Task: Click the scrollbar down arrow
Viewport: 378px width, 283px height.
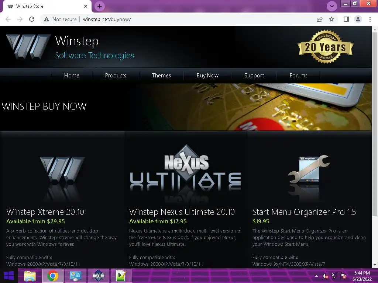Action: tap(375, 265)
